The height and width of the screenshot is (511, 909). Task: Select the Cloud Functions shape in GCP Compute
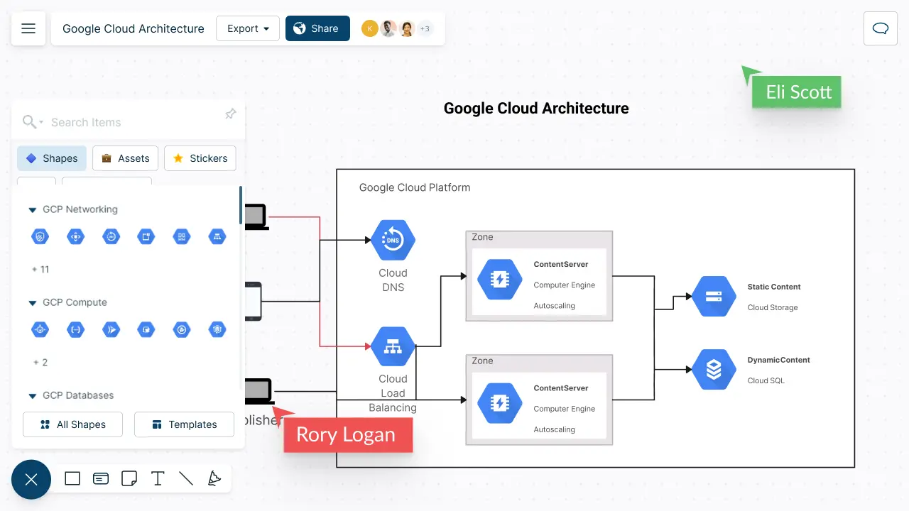click(x=76, y=329)
